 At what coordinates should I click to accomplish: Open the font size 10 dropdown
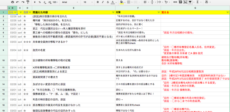(x=88, y=2)
